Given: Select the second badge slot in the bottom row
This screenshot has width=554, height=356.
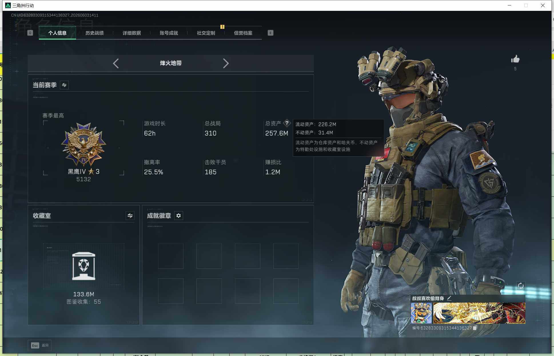Looking at the screenshot, I should pos(209,291).
